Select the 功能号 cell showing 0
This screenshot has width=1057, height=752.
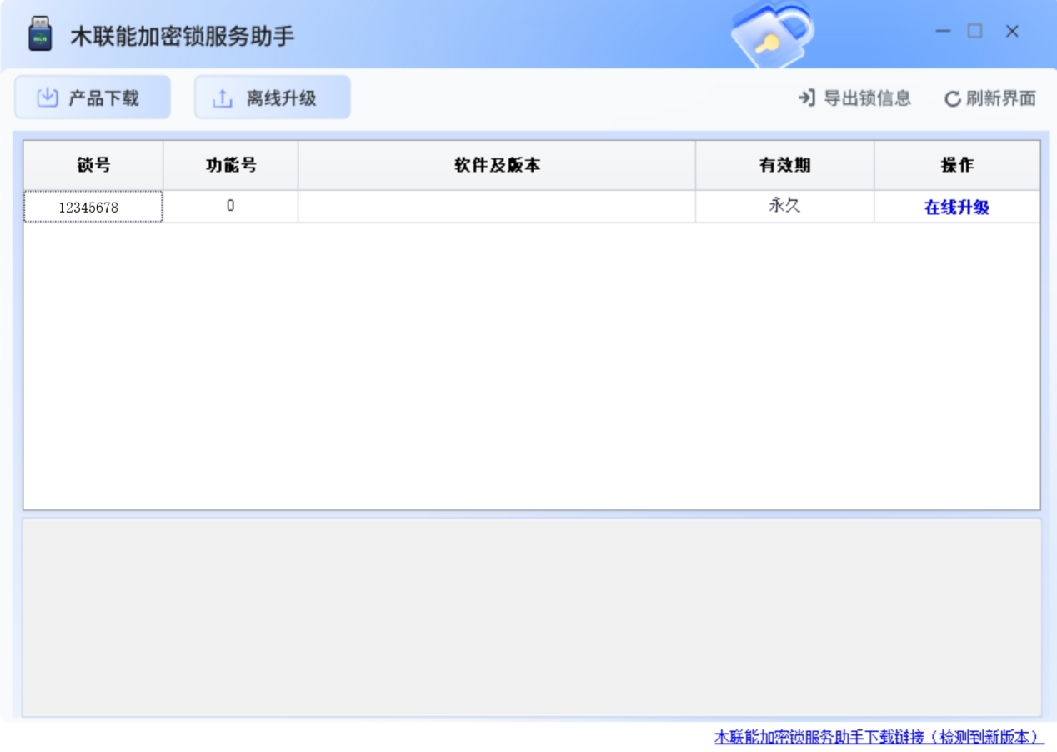tap(230, 207)
